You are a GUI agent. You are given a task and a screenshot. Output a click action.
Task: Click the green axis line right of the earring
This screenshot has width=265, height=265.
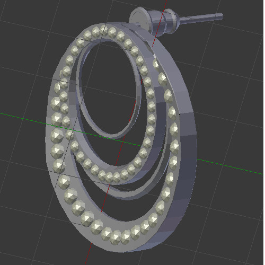point(229,166)
